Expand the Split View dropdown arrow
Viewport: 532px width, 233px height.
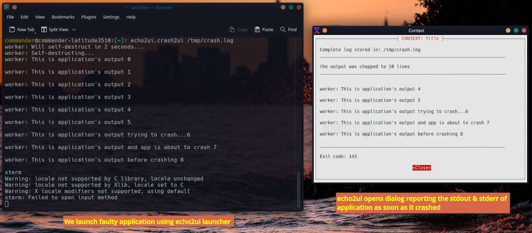click(74, 30)
